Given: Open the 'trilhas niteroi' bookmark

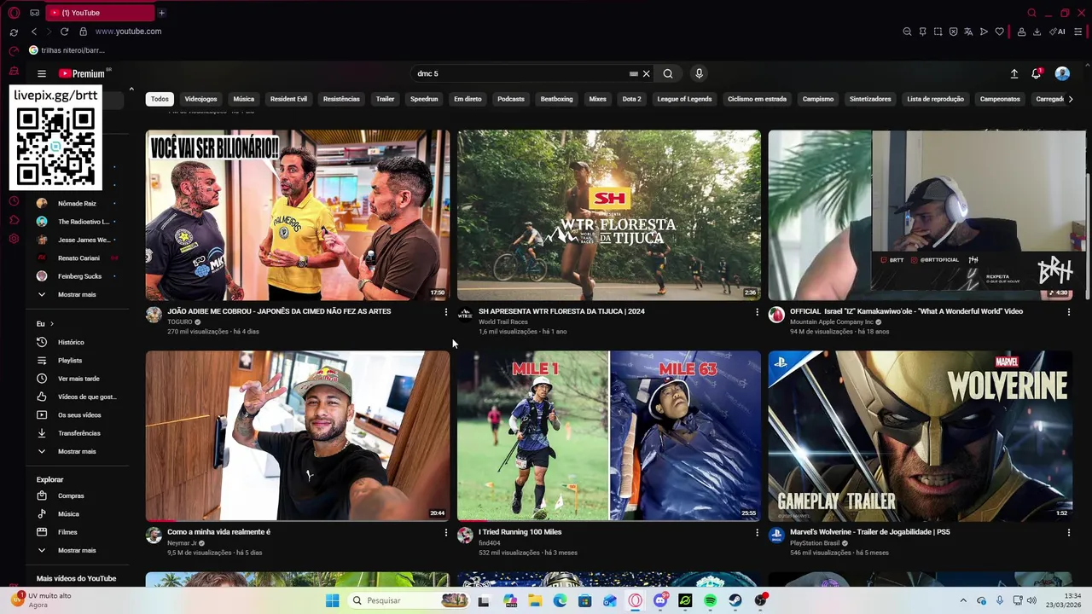Looking at the screenshot, I should [x=67, y=50].
